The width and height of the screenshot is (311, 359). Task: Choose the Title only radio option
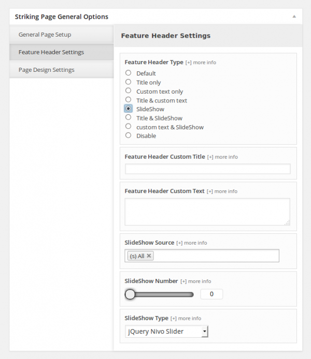coord(128,82)
